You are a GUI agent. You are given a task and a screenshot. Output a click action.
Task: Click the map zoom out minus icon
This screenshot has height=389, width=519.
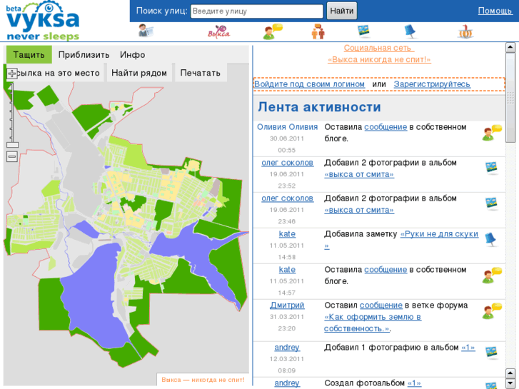pos(12,157)
